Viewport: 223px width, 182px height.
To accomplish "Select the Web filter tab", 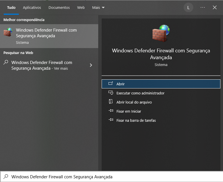I will coord(81,8).
